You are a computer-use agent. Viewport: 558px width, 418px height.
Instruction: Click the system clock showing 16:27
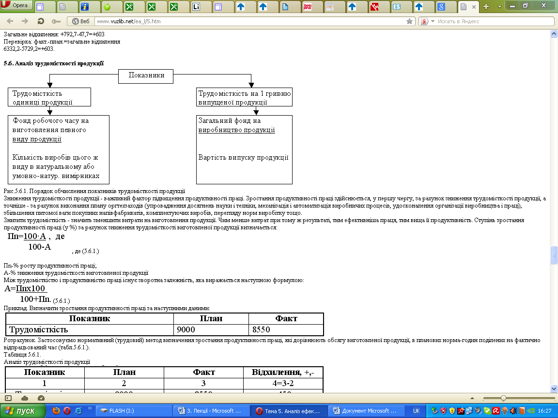[544, 411]
